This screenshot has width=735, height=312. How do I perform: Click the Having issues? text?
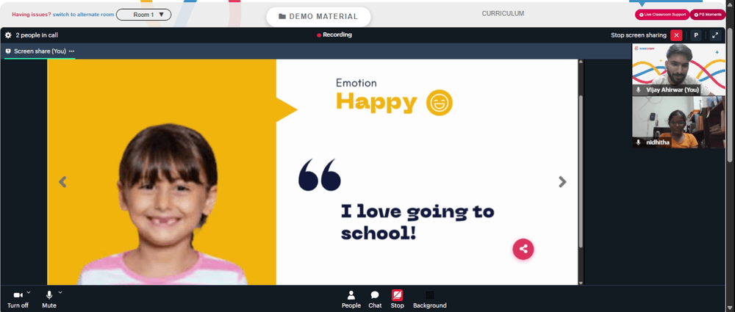(32, 15)
